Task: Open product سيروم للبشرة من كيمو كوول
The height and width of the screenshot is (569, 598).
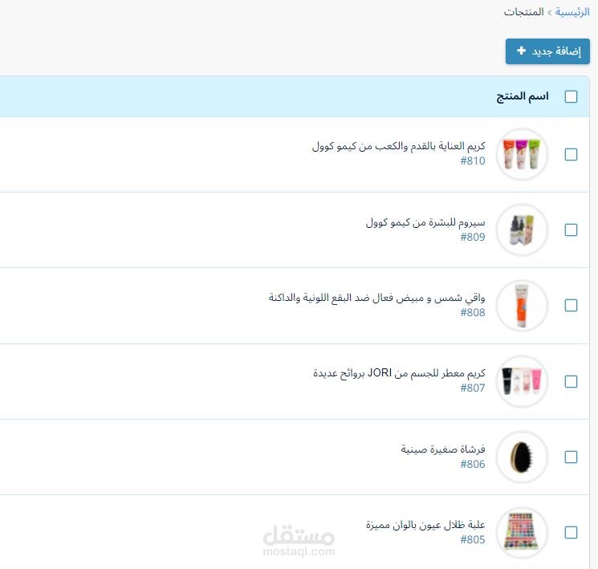Action: coord(425,222)
